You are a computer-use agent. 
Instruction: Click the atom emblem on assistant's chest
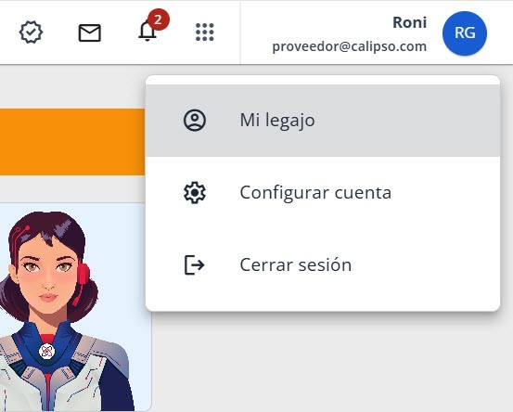point(47,352)
